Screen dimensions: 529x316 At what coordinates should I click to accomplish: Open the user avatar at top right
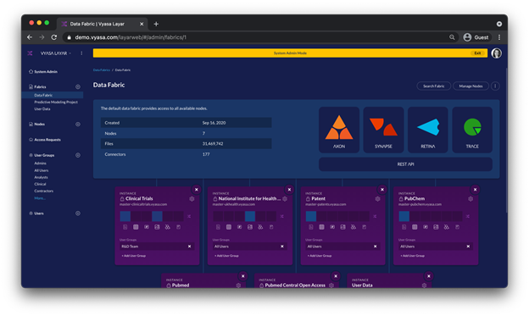(x=496, y=53)
